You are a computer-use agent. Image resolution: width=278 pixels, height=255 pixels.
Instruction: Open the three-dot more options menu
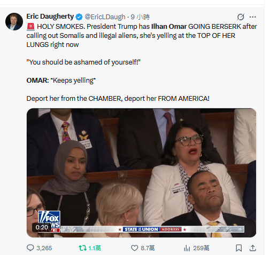(x=253, y=17)
